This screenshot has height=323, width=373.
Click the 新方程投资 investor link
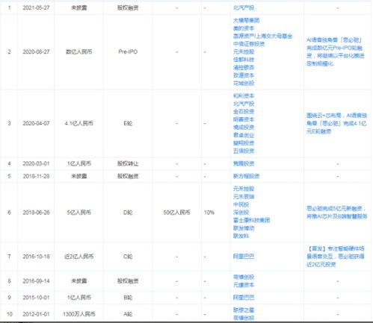pyautogui.click(x=246, y=176)
